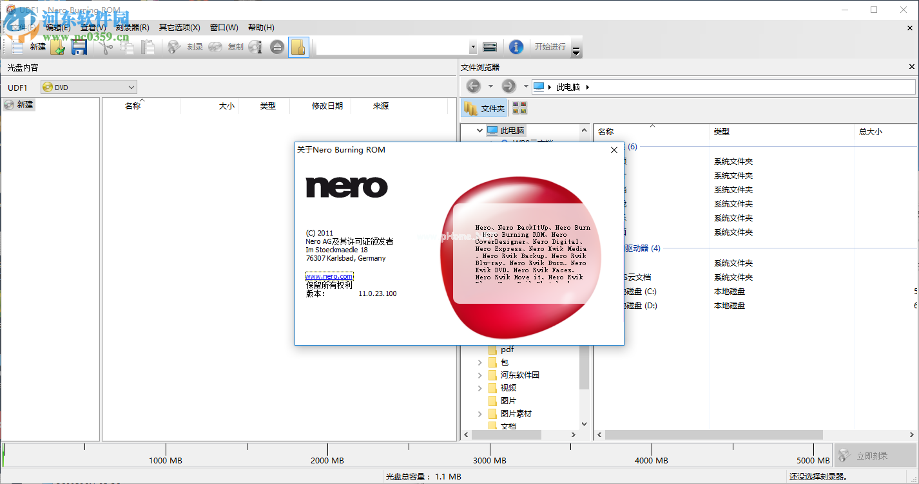Click the clipboard paste icon
The image size is (919, 484).
(148, 47)
